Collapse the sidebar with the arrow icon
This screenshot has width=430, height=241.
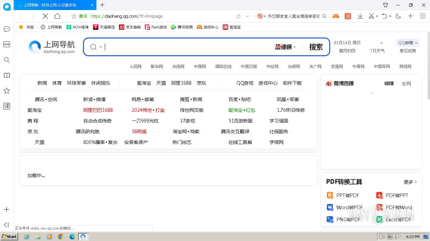pos(6,225)
